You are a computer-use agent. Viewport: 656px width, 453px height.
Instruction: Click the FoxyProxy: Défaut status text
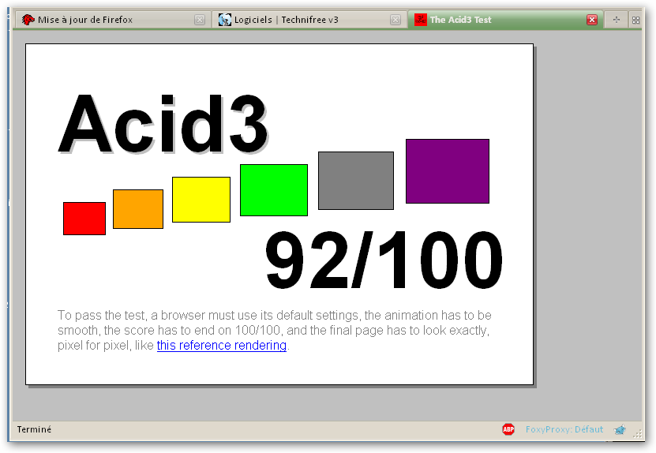coord(564,429)
